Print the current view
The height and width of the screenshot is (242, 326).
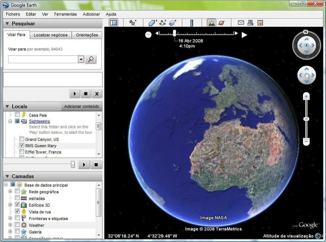250,22
